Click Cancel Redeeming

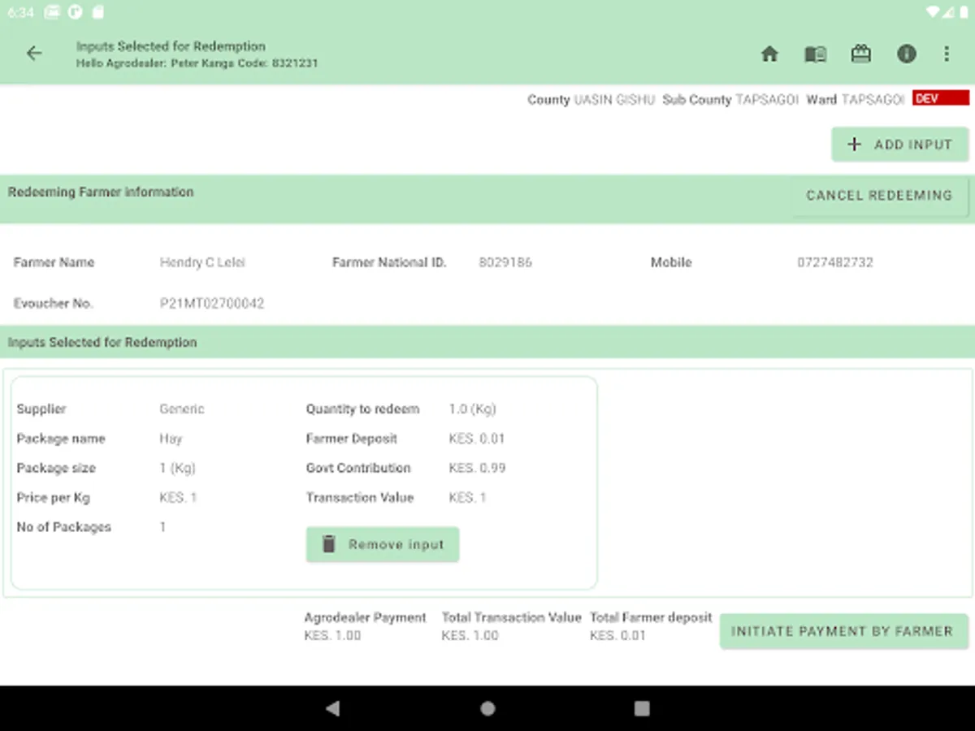tap(878, 196)
